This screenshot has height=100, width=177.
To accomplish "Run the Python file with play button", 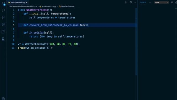I will [x=126, y=2].
